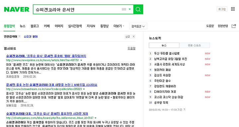
Task: Select the 실시간검색 tab
Action: (75, 26)
